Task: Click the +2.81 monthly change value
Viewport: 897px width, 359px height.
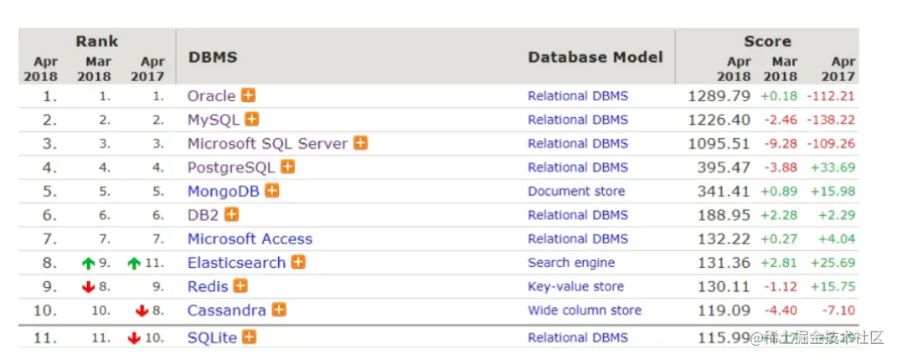Action: coord(779,263)
